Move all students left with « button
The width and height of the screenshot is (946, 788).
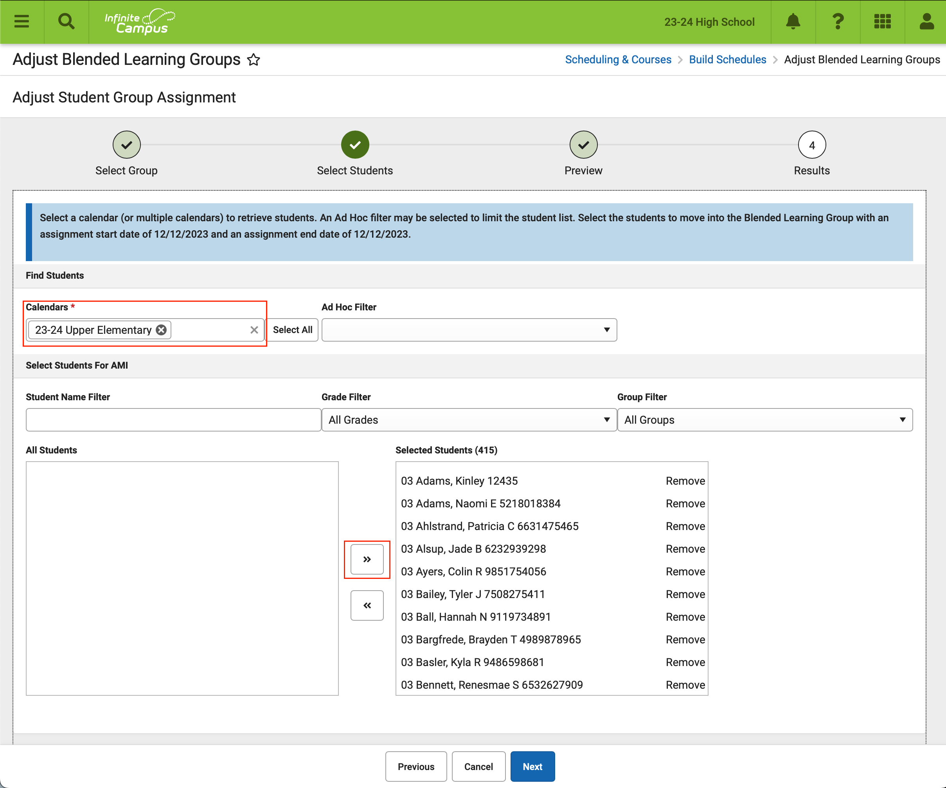click(367, 605)
